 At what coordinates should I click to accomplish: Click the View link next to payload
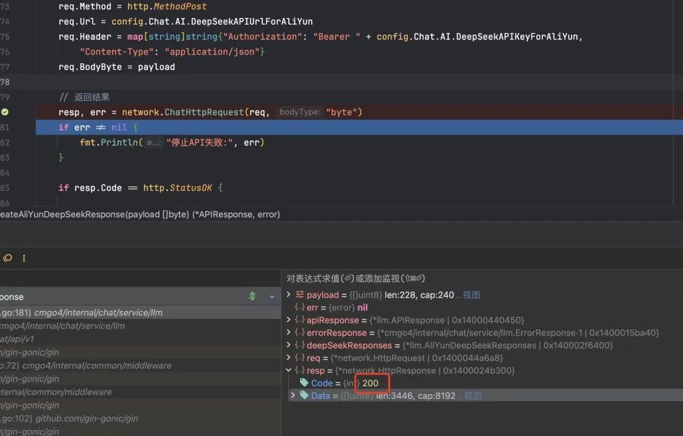click(472, 295)
